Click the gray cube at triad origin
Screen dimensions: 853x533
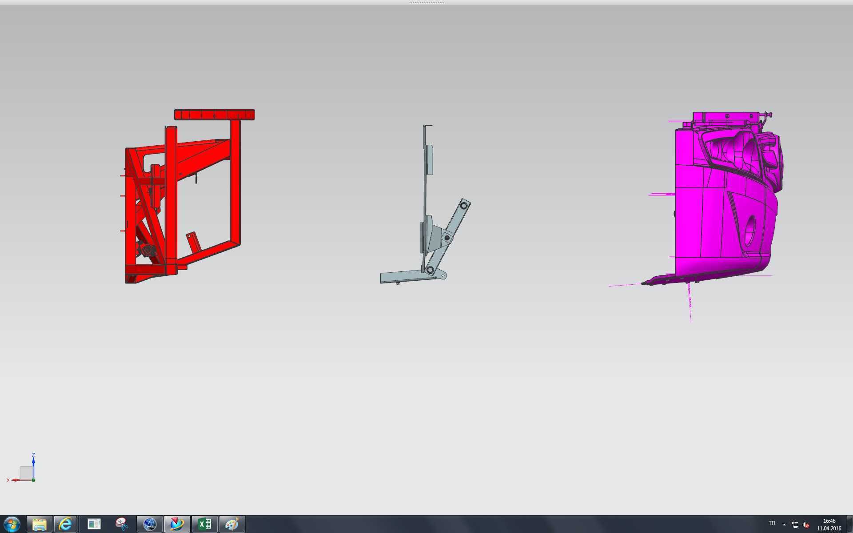pyautogui.click(x=26, y=473)
